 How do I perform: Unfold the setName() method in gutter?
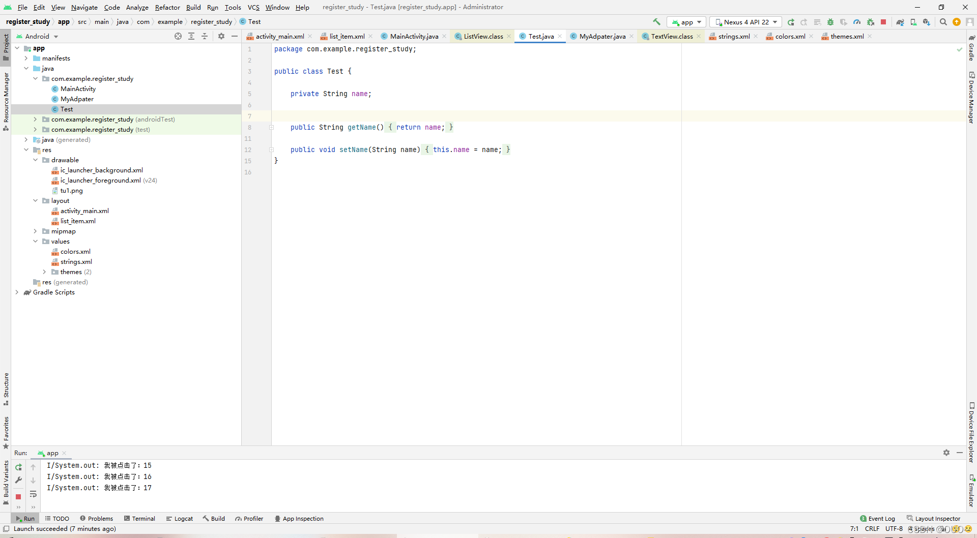pos(271,150)
